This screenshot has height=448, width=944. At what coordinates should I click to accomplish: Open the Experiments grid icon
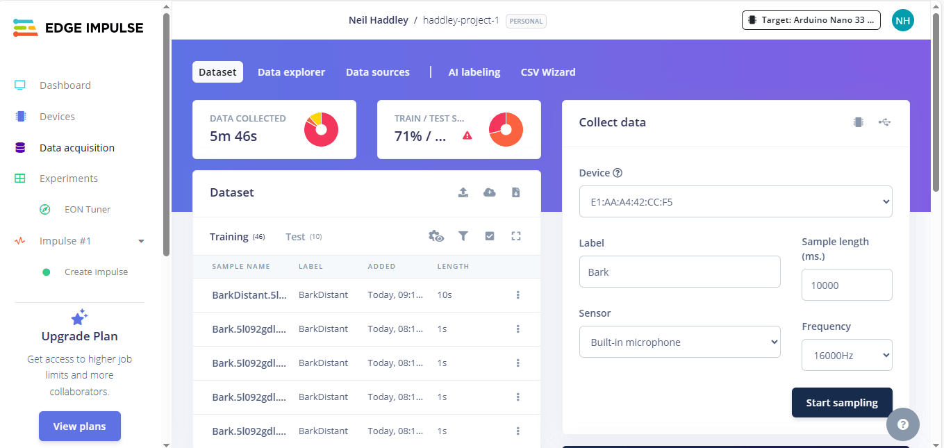(x=20, y=179)
